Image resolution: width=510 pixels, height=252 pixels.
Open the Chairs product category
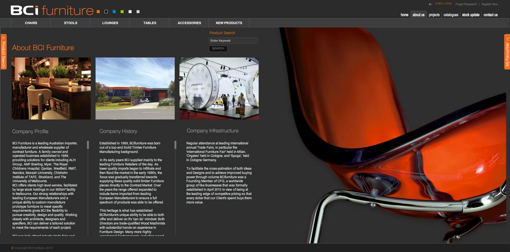[31, 23]
